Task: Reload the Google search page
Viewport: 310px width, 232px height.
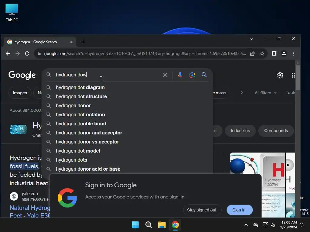Action: click(x=27, y=53)
